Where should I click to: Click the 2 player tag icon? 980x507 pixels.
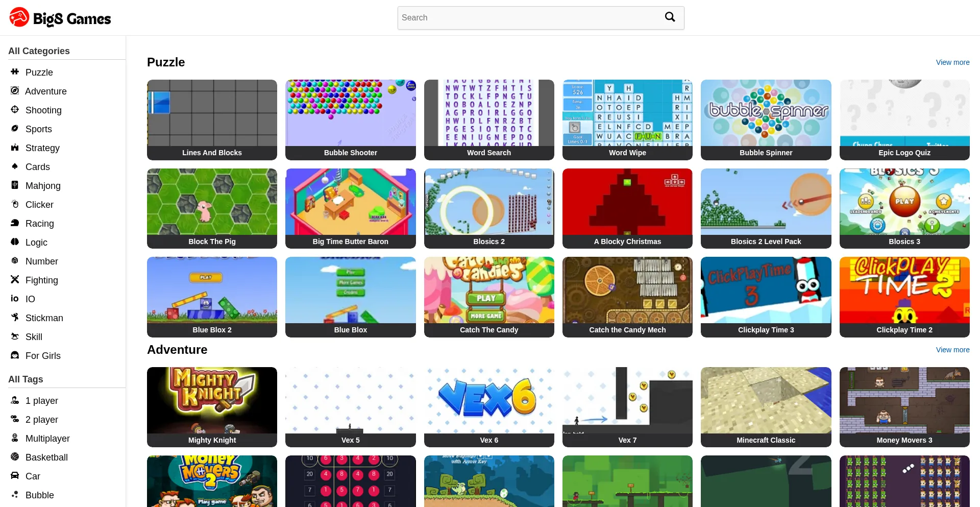point(15,419)
